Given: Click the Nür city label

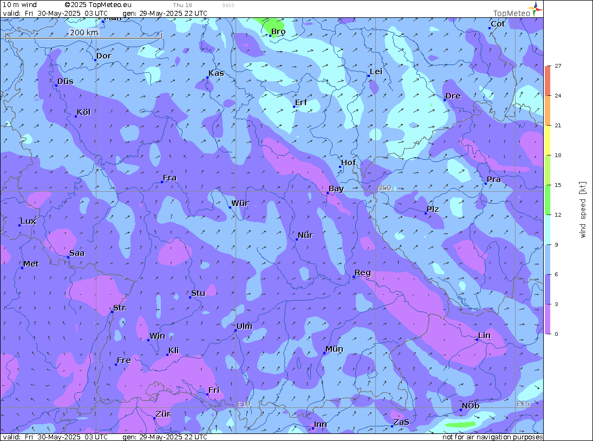Looking at the screenshot, I should click(x=305, y=235).
